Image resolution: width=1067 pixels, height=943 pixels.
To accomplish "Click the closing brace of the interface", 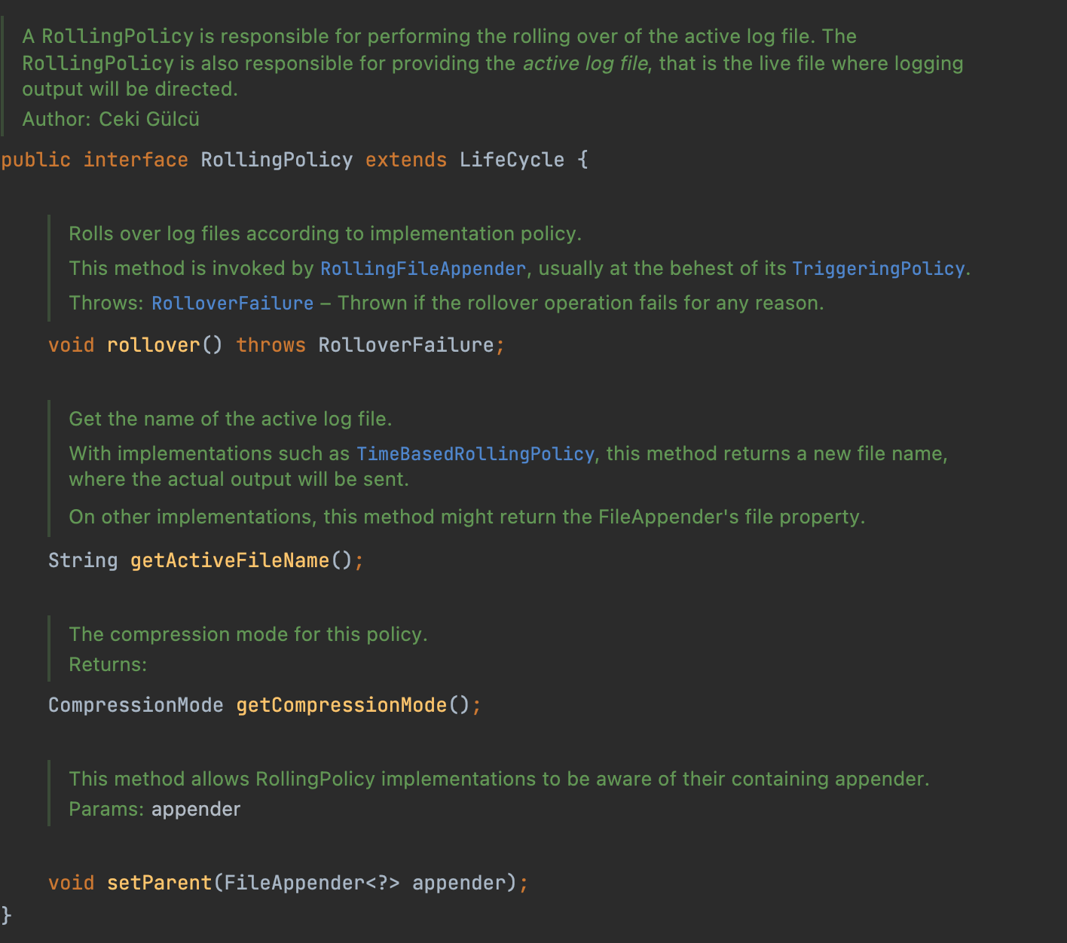I will [x=7, y=915].
